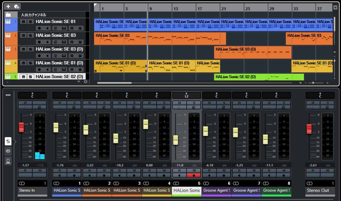
Task: Select the HALion Sonic SE 03 (D) orange clip
Action: (x=253, y=52)
